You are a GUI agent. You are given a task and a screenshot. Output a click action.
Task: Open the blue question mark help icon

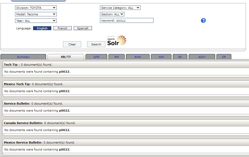pos(203,21)
